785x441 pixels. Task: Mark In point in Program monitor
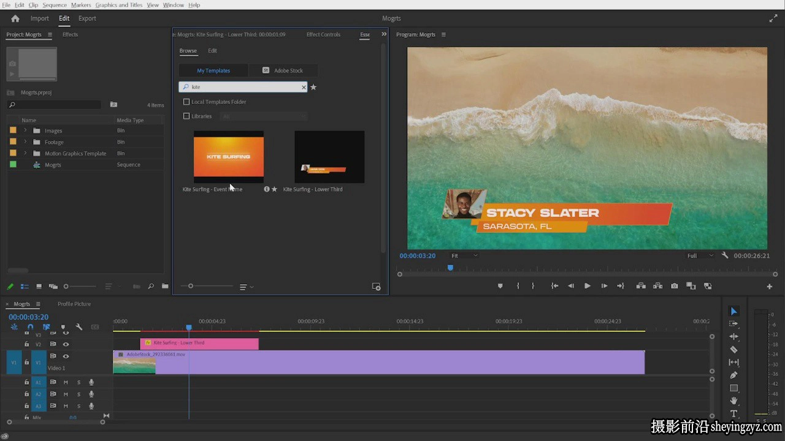(x=518, y=286)
